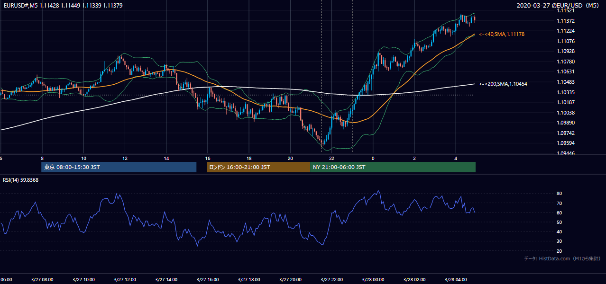Click the 3/28 00:00 bottom time label
606x284 pixels.
[373, 279]
